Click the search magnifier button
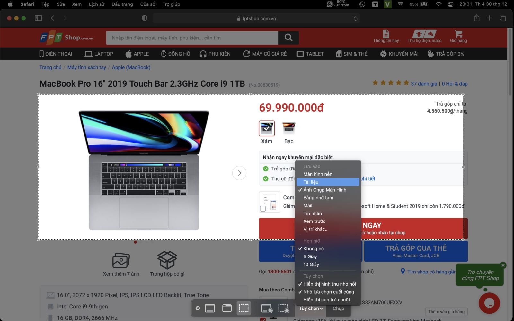This screenshot has width=514, height=321. coord(288,38)
